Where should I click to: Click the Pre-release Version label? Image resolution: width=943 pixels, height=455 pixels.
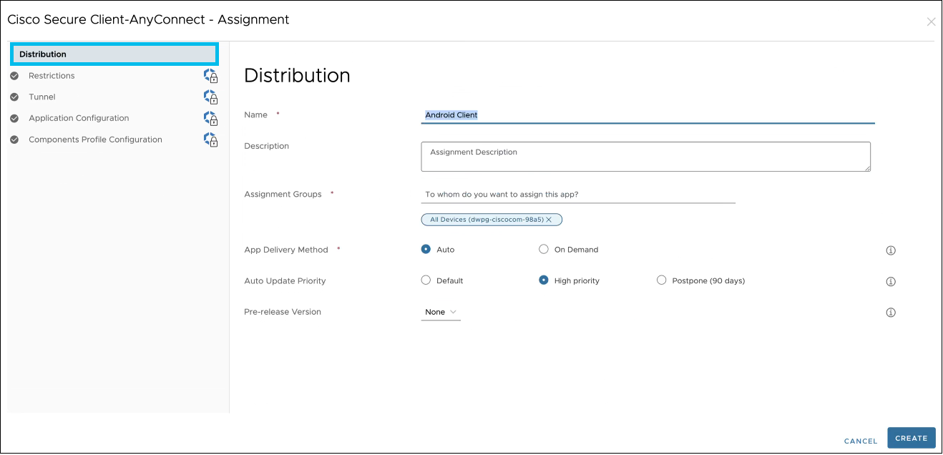[283, 312]
